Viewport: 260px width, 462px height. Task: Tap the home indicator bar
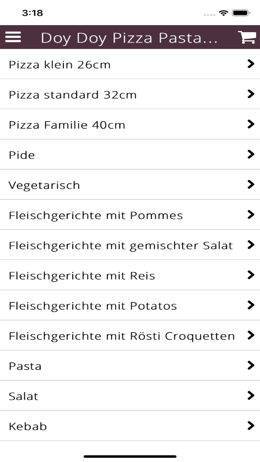[130, 456]
